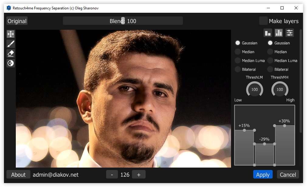Screen dimensions: 307x187
Task: Increase zoom with the plus button
Action: [139, 175]
